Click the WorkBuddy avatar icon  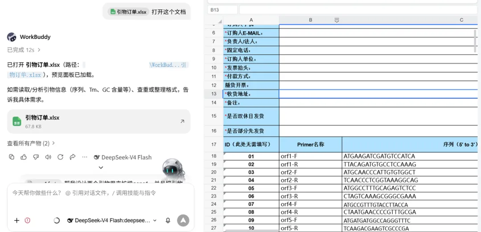12,37
